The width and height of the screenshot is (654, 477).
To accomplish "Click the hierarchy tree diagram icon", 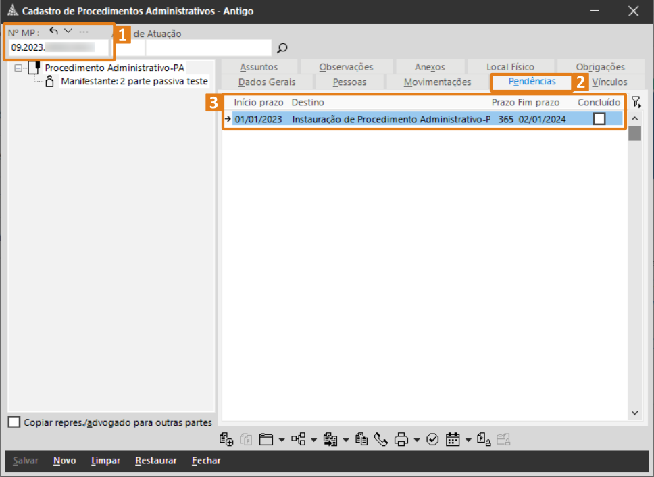I will [298, 439].
